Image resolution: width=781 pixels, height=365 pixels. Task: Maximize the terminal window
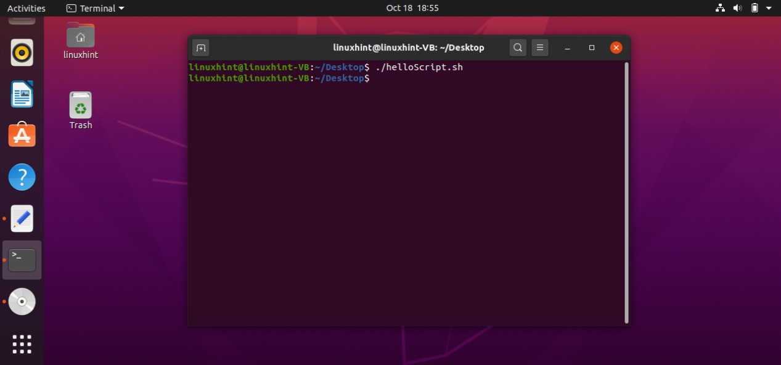pyautogui.click(x=592, y=47)
